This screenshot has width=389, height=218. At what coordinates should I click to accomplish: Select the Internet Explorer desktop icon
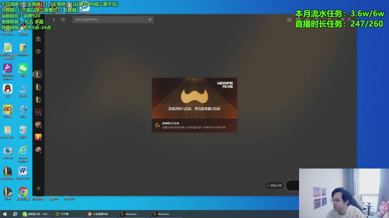pos(23,154)
